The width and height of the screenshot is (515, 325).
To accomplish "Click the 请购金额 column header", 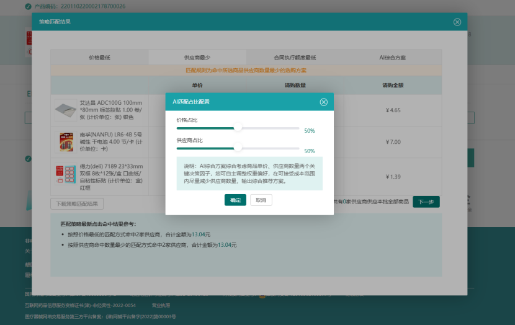I will point(393,85).
